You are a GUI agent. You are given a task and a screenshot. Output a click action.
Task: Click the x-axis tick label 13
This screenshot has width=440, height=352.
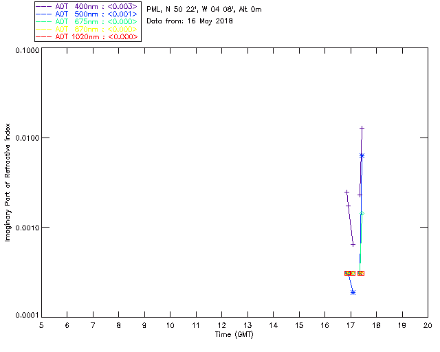coord(247,325)
